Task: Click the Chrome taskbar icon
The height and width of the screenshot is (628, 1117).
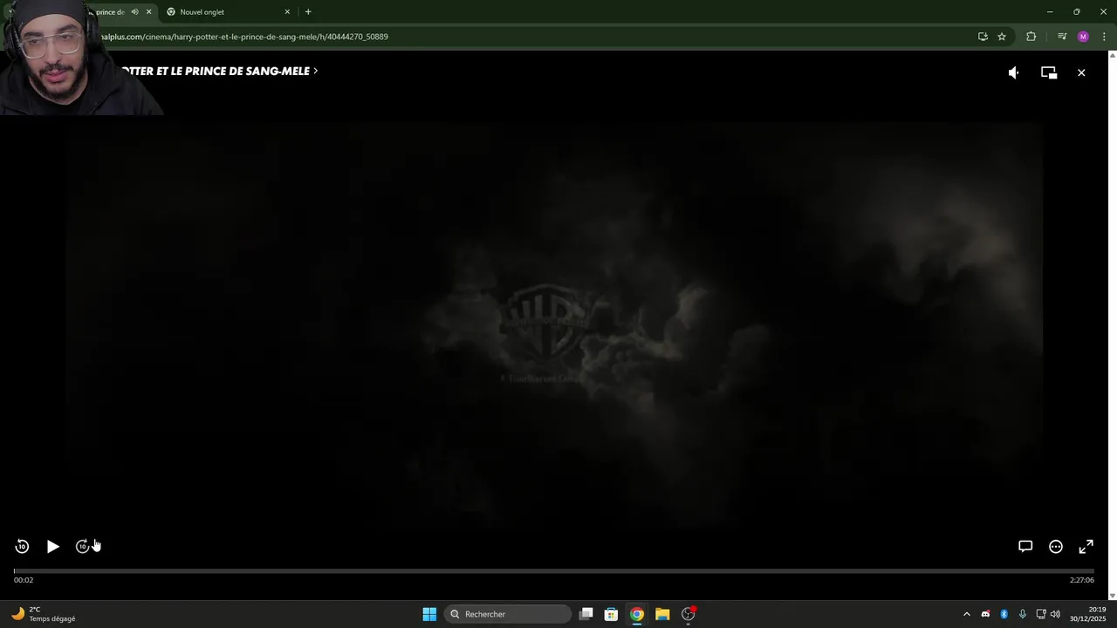Action: (x=637, y=614)
